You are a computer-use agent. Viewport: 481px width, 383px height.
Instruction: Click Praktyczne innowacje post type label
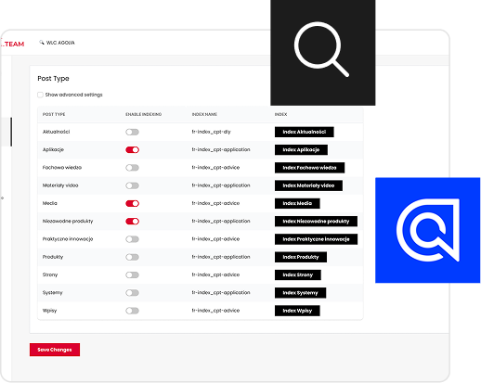[x=68, y=239]
